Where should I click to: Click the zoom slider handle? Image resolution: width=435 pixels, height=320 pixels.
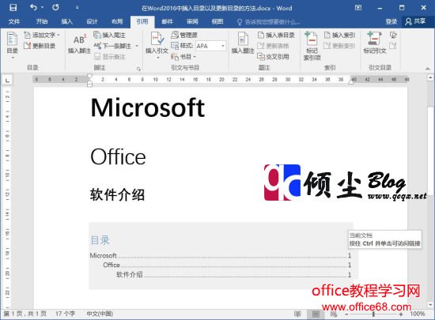(373, 314)
